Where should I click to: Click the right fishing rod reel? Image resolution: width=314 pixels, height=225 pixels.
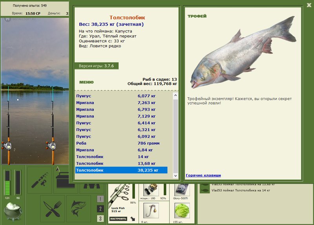tap(51, 146)
